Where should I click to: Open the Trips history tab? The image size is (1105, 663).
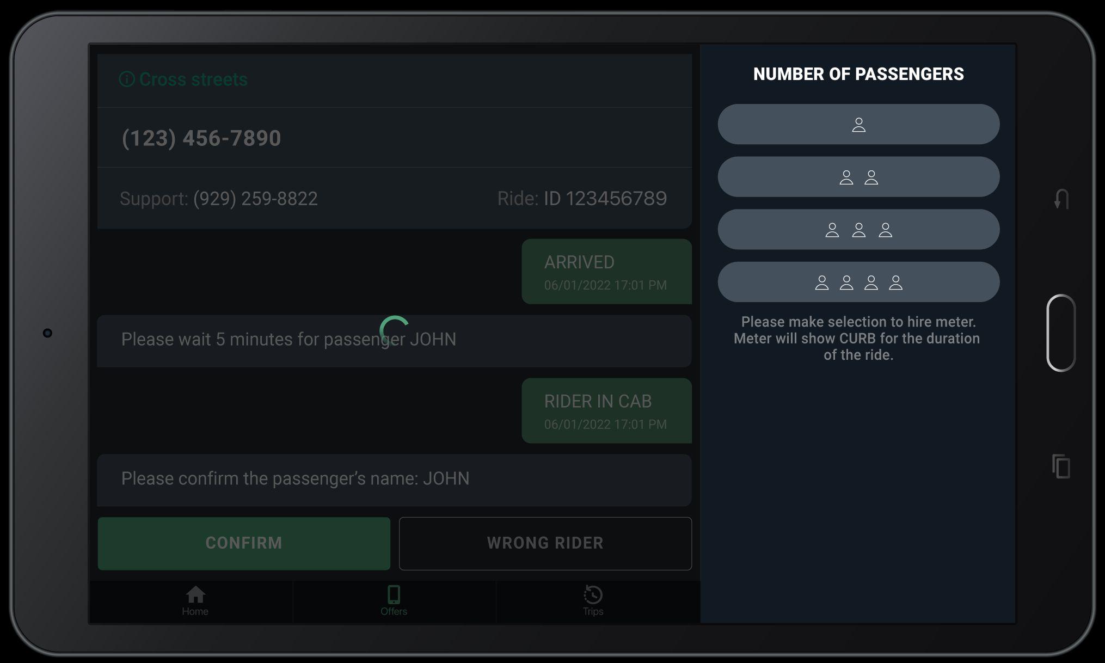593,601
